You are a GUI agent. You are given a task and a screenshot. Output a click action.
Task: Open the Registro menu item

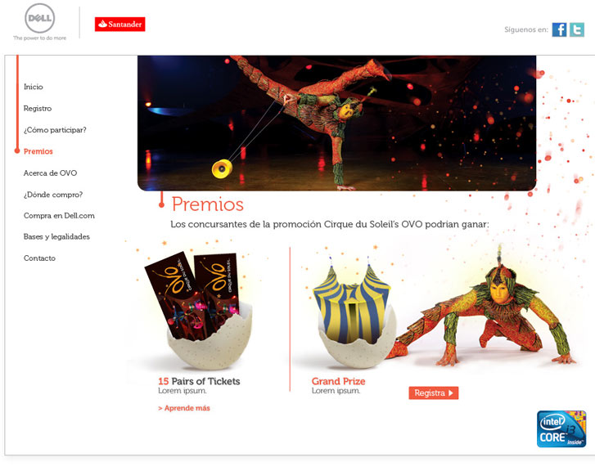coord(38,109)
